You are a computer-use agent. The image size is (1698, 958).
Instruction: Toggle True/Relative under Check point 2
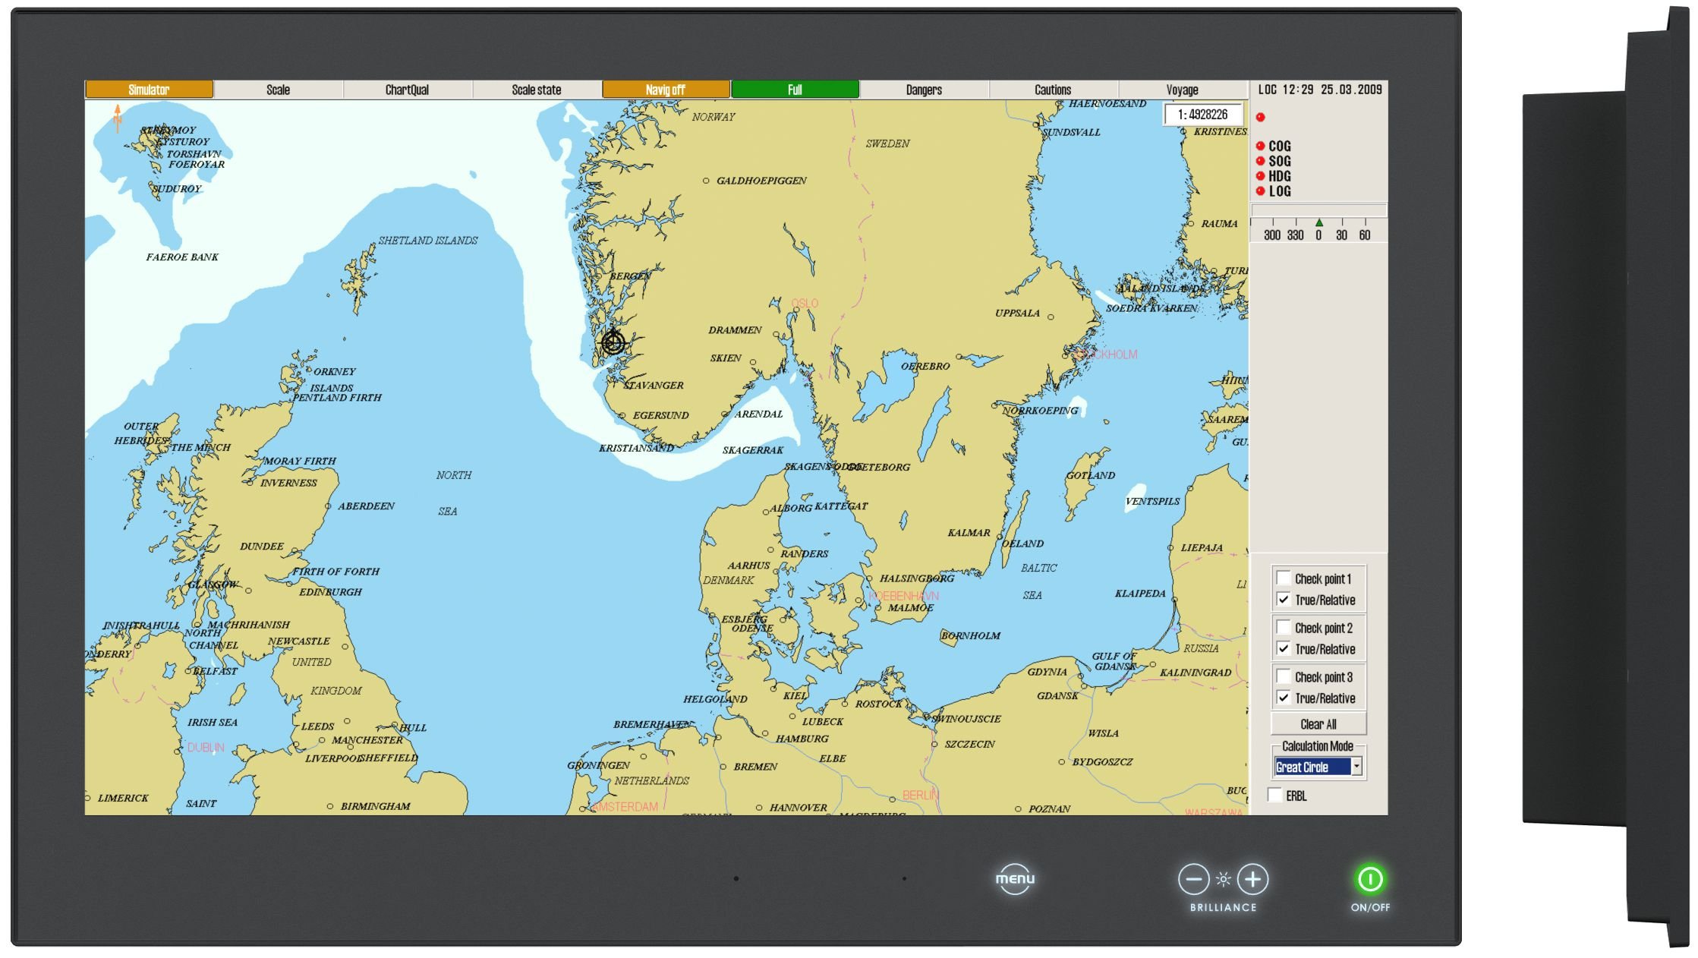pos(1284,648)
